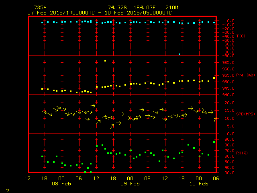The image size is (257, 193).
Task: Click the -50.0 temperature axis label
Action: (x=228, y=40)
